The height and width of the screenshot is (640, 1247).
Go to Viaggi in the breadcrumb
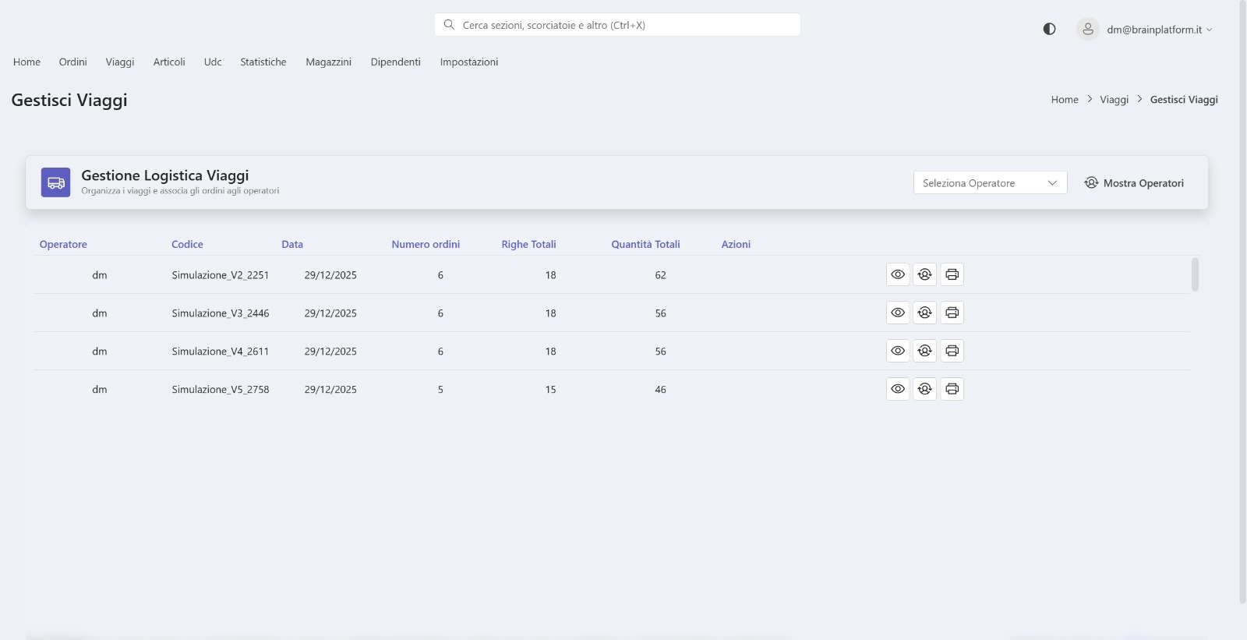tap(1114, 99)
